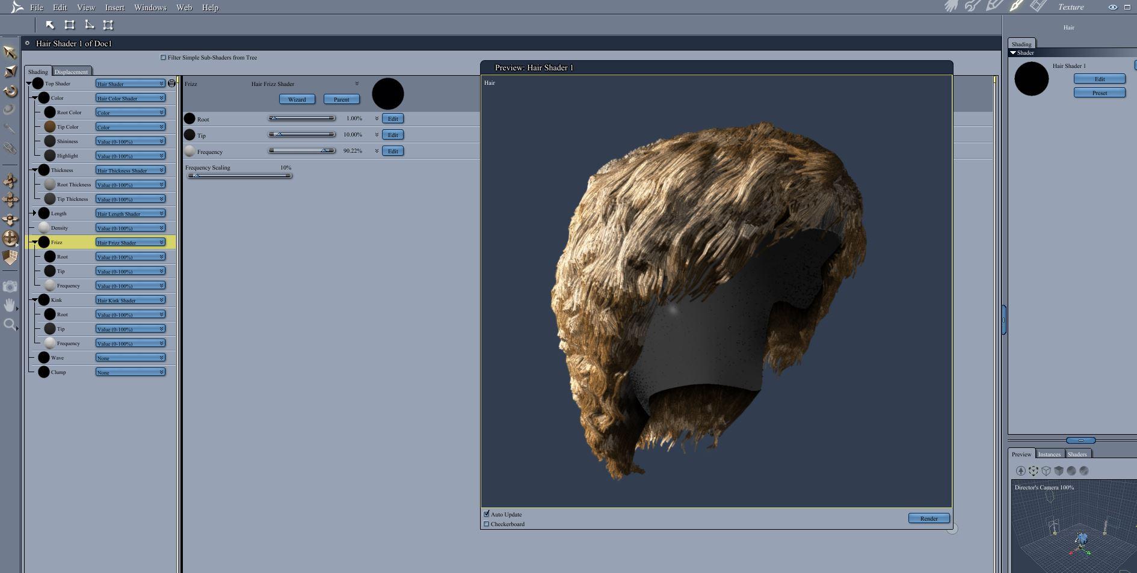Open the Insert menu
Image resolution: width=1137 pixels, height=573 pixels.
click(x=114, y=8)
